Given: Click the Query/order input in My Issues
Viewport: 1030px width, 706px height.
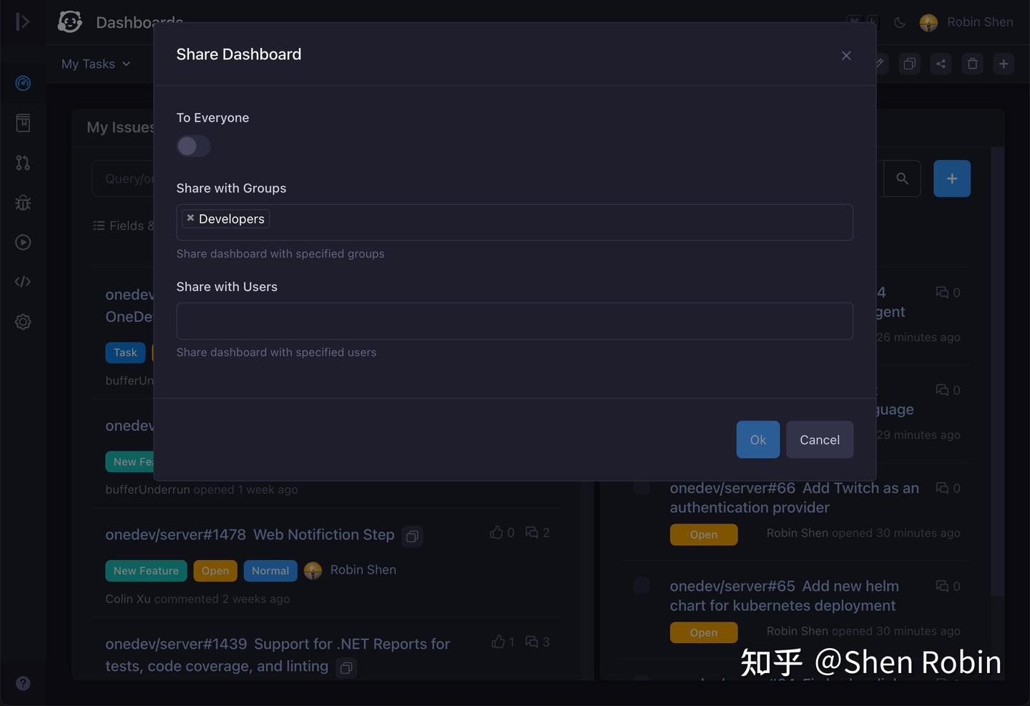Looking at the screenshot, I should coord(123,179).
